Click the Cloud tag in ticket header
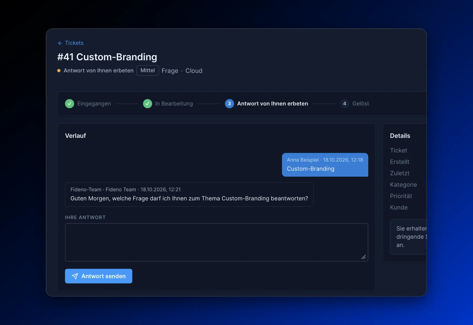Screen dimensions: 473x325 click(x=194, y=71)
